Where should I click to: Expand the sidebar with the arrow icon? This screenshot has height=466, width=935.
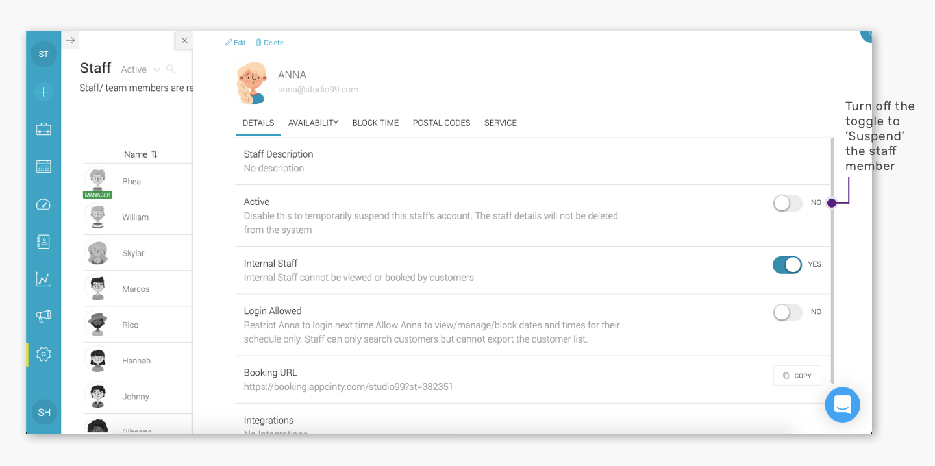[71, 40]
